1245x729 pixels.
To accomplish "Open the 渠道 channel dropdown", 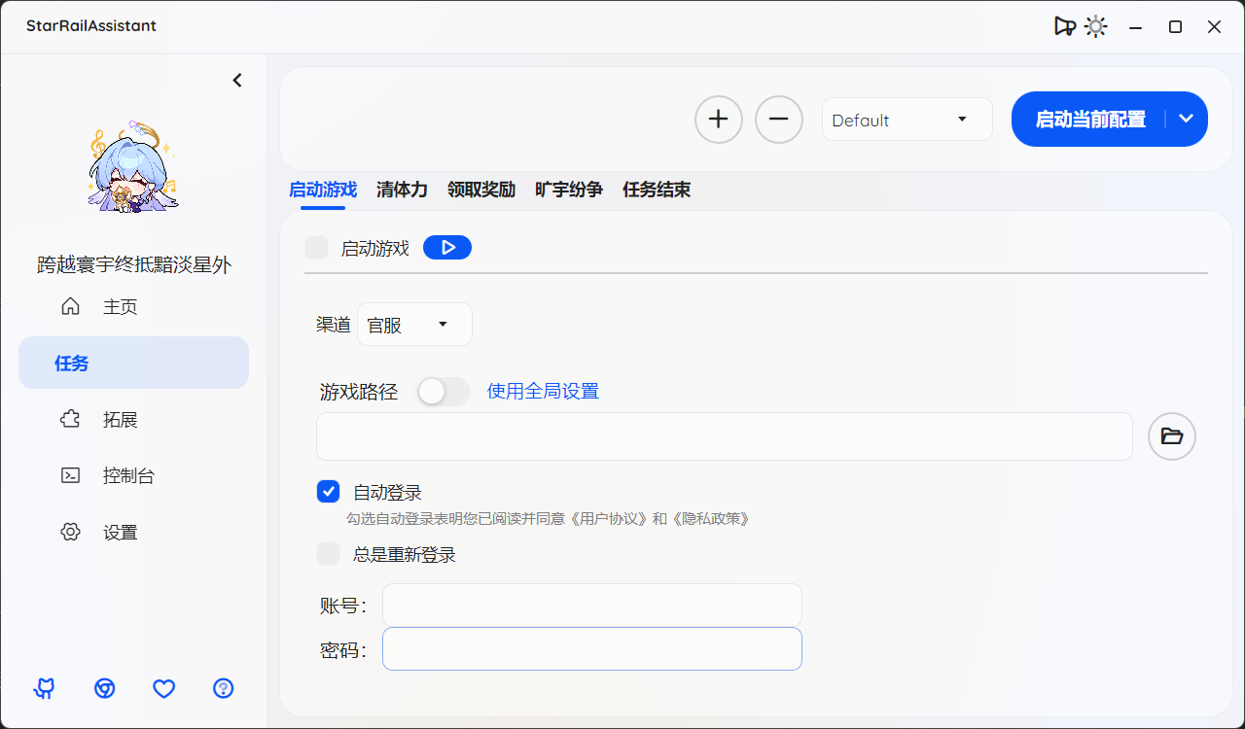I will (x=414, y=324).
